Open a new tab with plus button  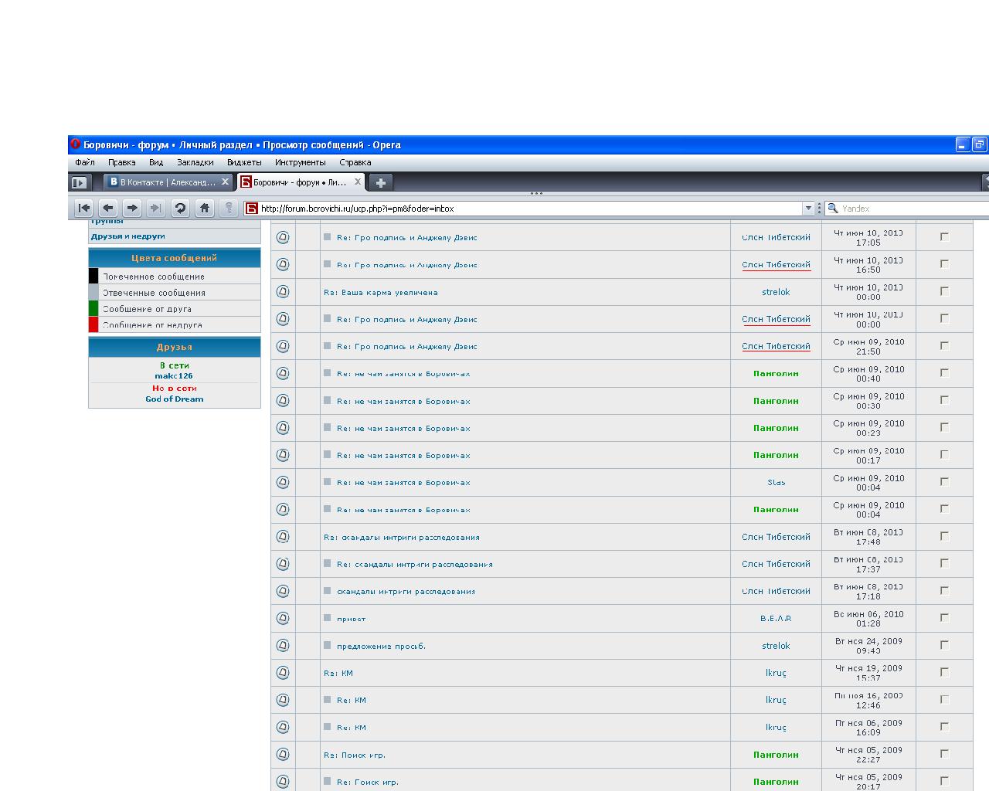coord(380,183)
